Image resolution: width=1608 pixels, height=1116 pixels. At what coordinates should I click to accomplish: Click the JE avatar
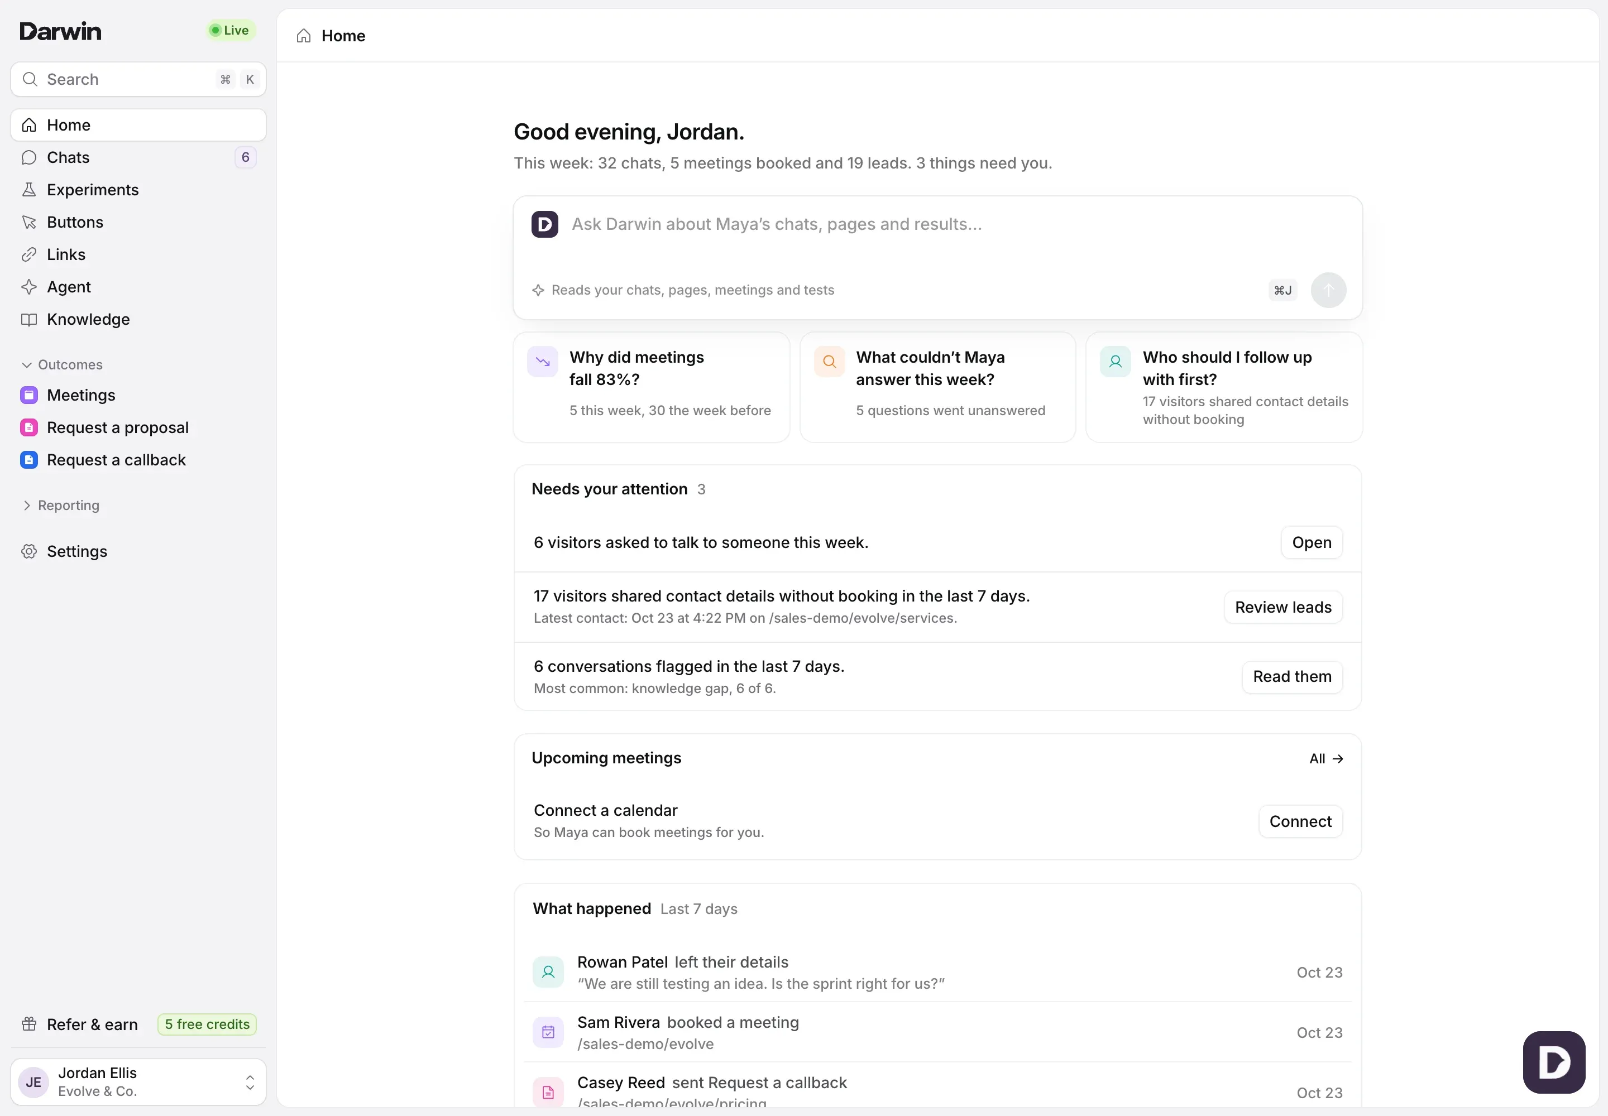(x=33, y=1082)
